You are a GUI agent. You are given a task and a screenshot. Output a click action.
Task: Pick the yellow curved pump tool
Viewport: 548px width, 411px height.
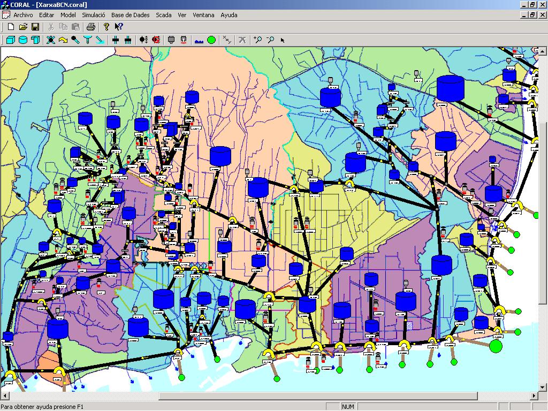click(63, 40)
